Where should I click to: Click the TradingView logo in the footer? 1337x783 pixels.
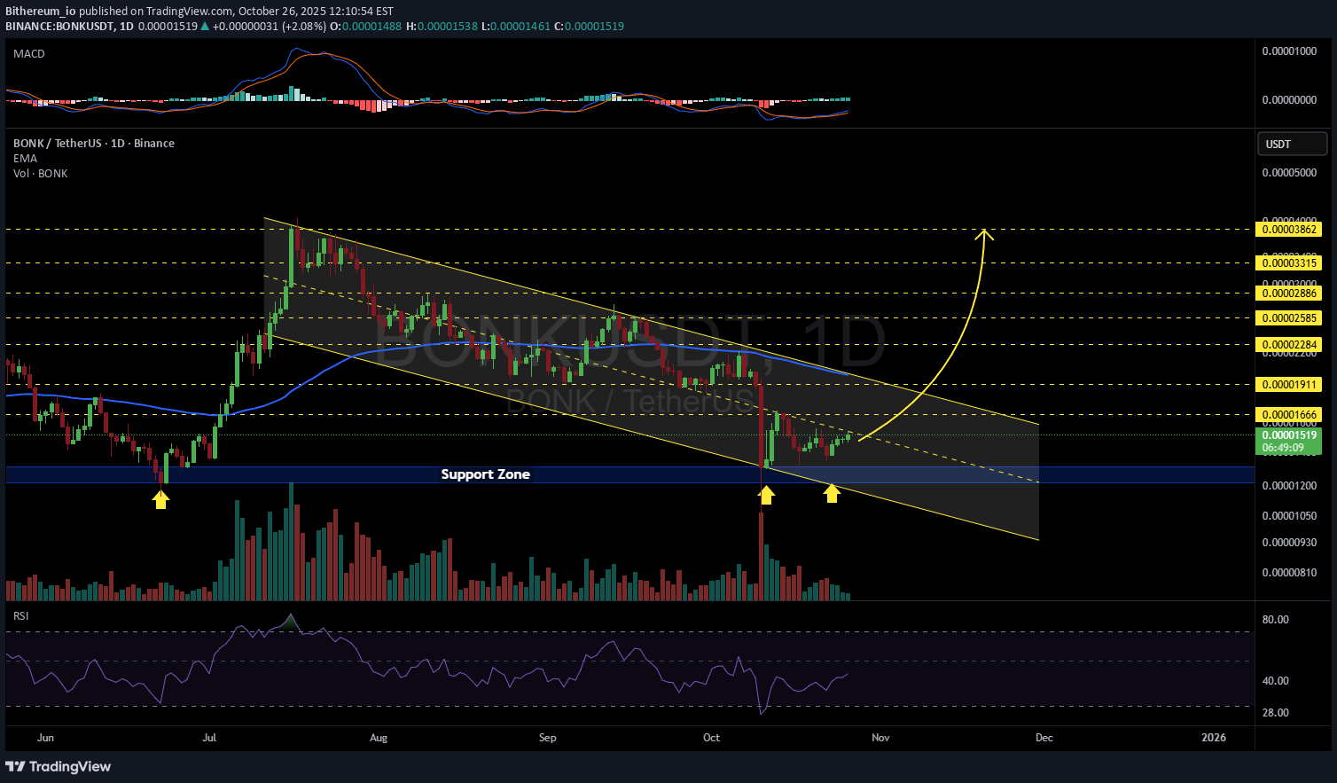click(59, 766)
